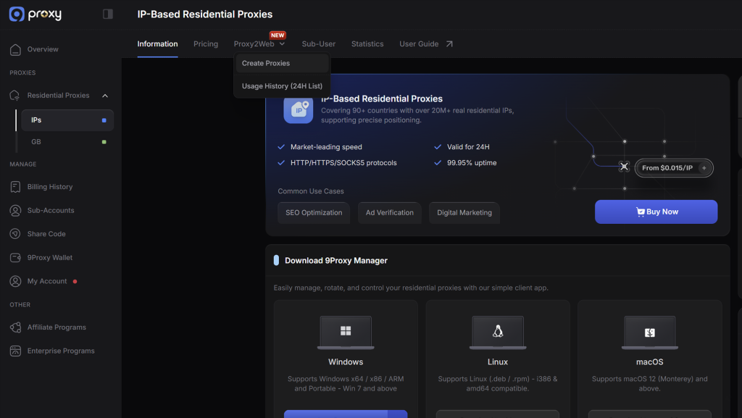Click the Sub-Accounts sidebar icon

click(x=16, y=210)
